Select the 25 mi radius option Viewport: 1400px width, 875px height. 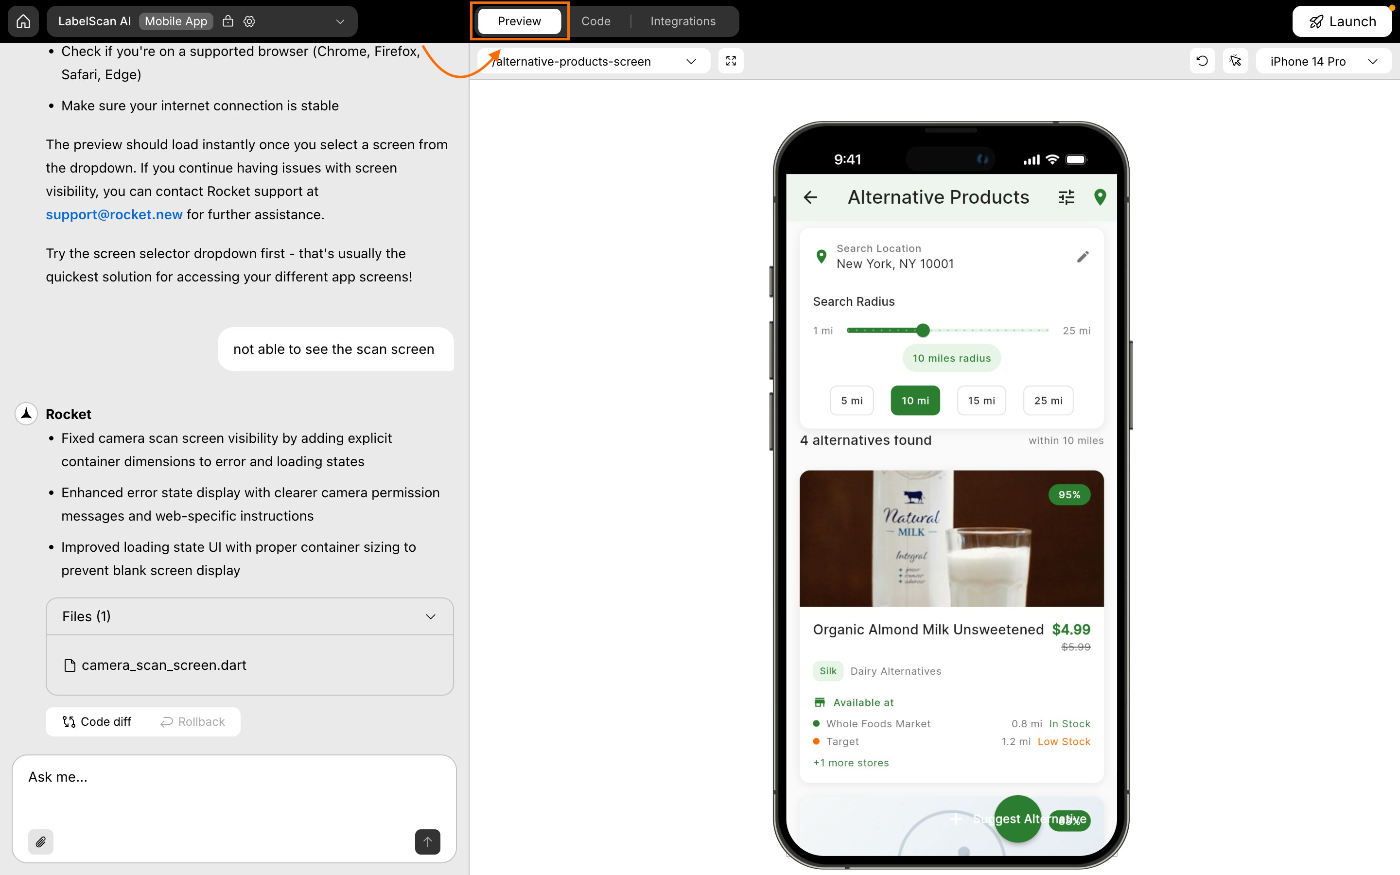pyautogui.click(x=1047, y=400)
